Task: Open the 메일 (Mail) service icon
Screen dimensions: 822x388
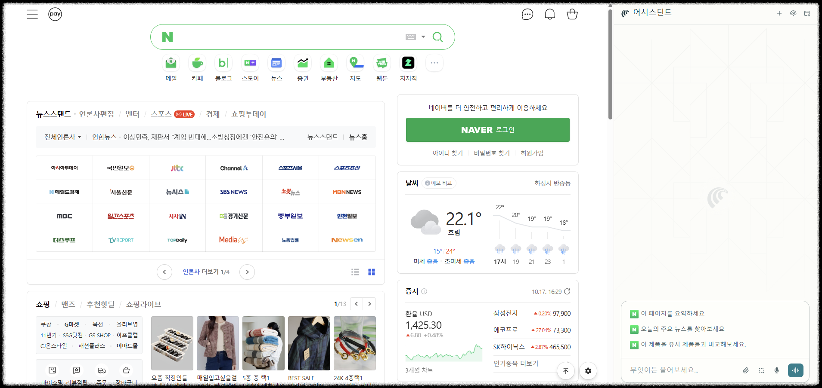Action: point(171,63)
